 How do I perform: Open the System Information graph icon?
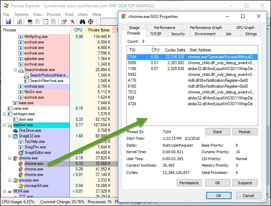pos(30,21)
